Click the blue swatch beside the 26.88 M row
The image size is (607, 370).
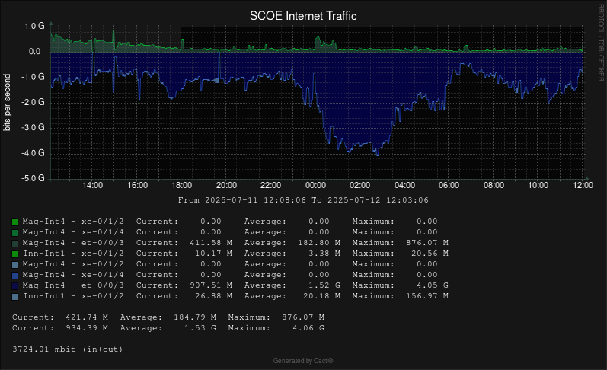[x=14, y=296]
